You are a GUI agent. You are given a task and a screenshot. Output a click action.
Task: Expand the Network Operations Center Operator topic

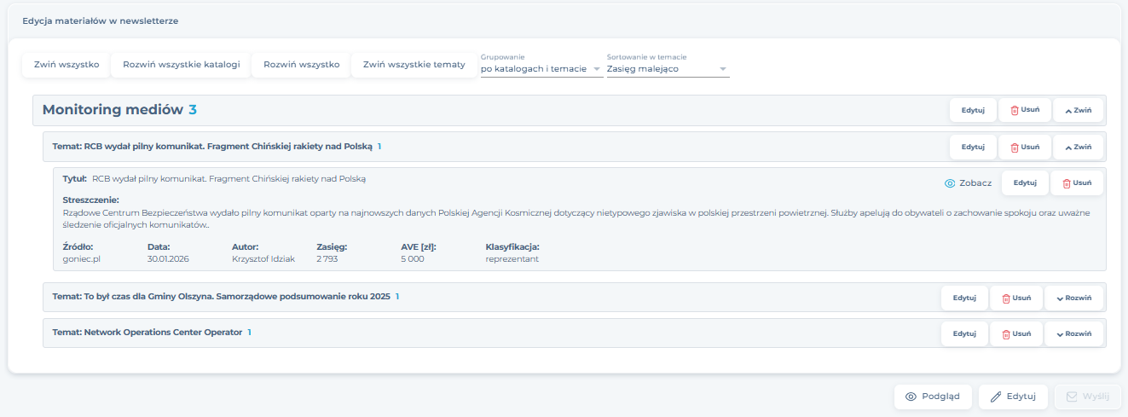click(x=1073, y=334)
